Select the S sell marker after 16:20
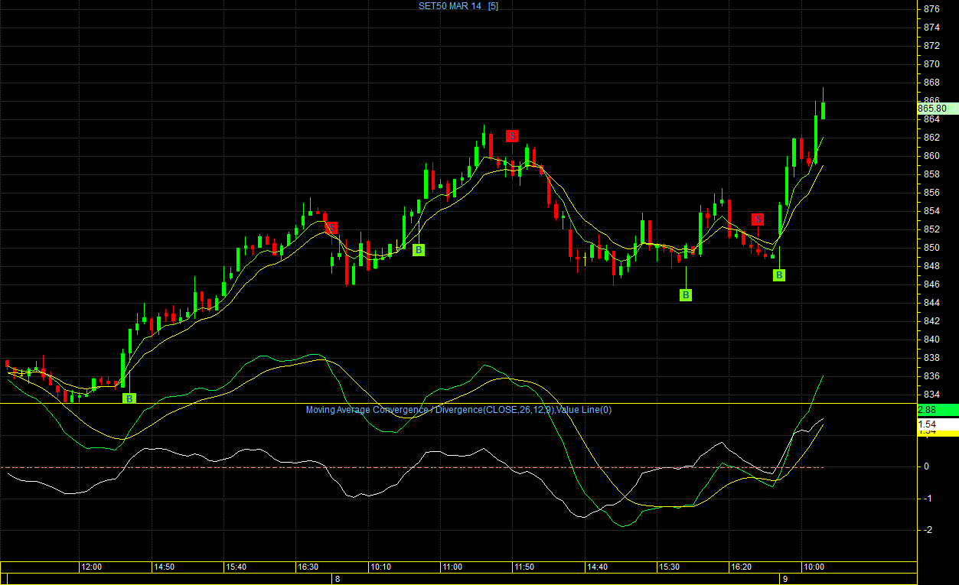 point(758,219)
